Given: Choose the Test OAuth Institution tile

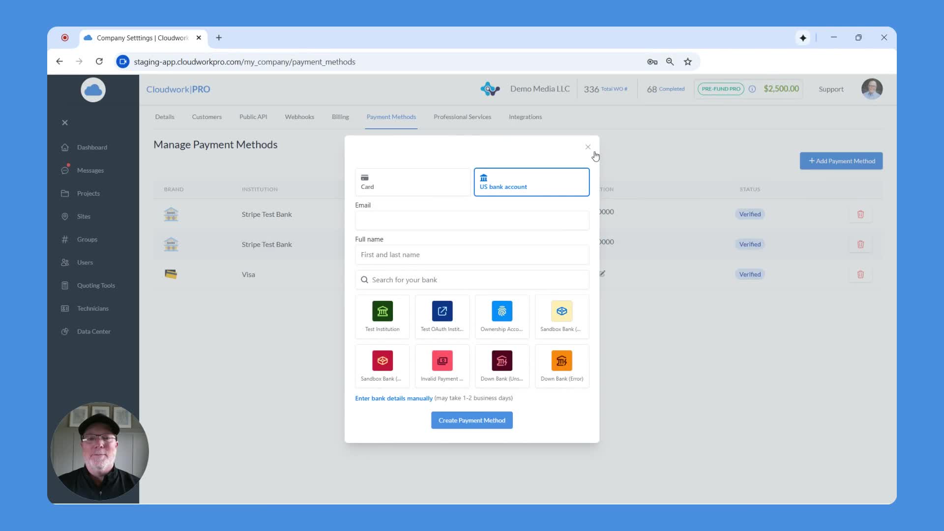Looking at the screenshot, I should click(x=442, y=317).
